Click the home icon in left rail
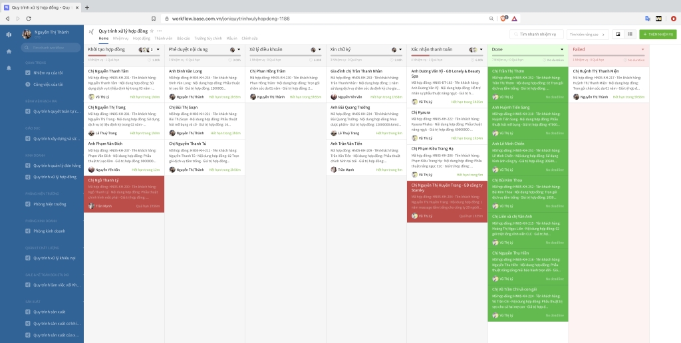The height and width of the screenshot is (343, 681). [9, 51]
